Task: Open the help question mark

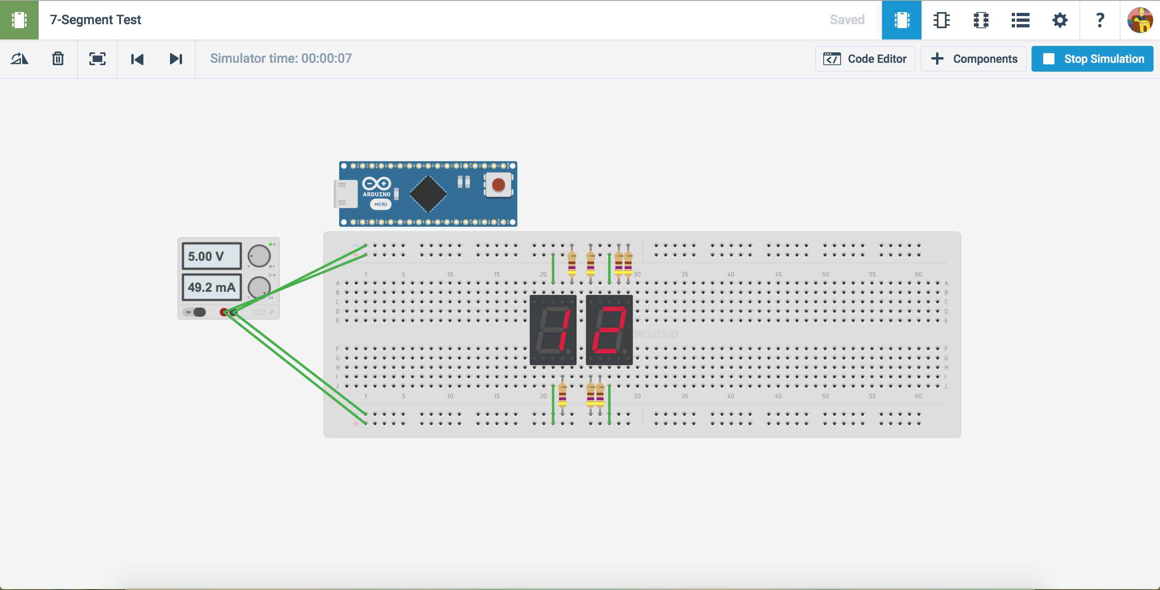Action: pos(1100,20)
